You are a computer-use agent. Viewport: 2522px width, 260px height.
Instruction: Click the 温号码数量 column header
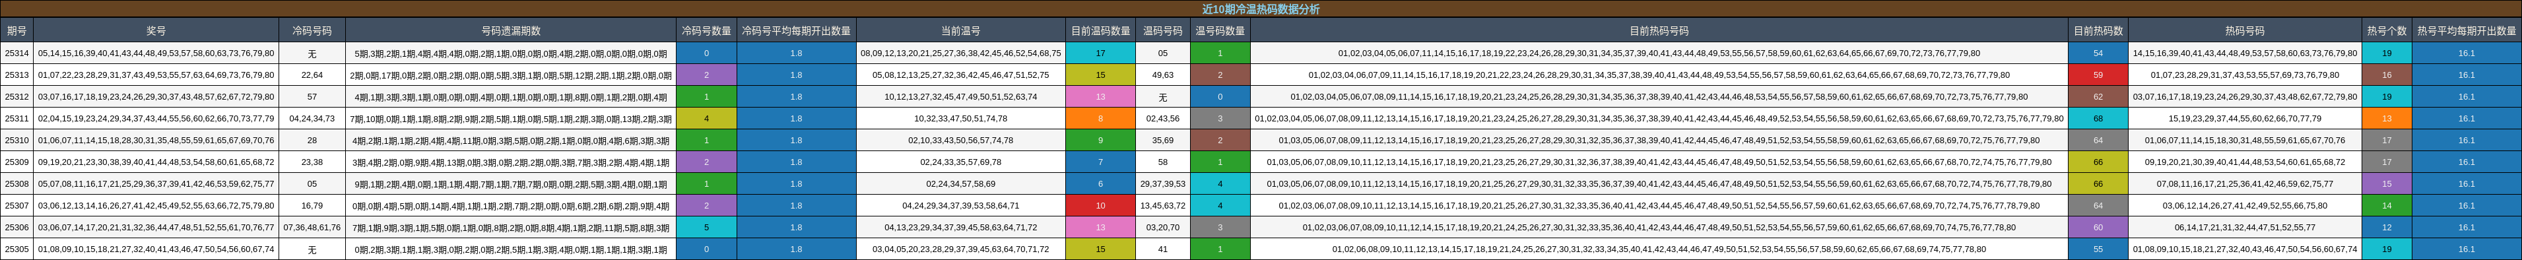[x=1220, y=30]
